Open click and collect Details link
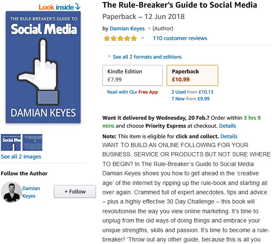272x244 pixels. coord(229,137)
